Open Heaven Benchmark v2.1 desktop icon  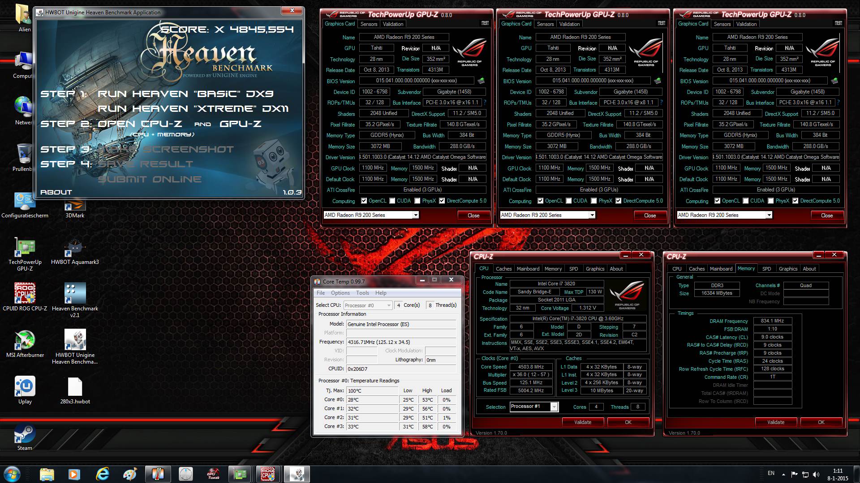[75, 300]
